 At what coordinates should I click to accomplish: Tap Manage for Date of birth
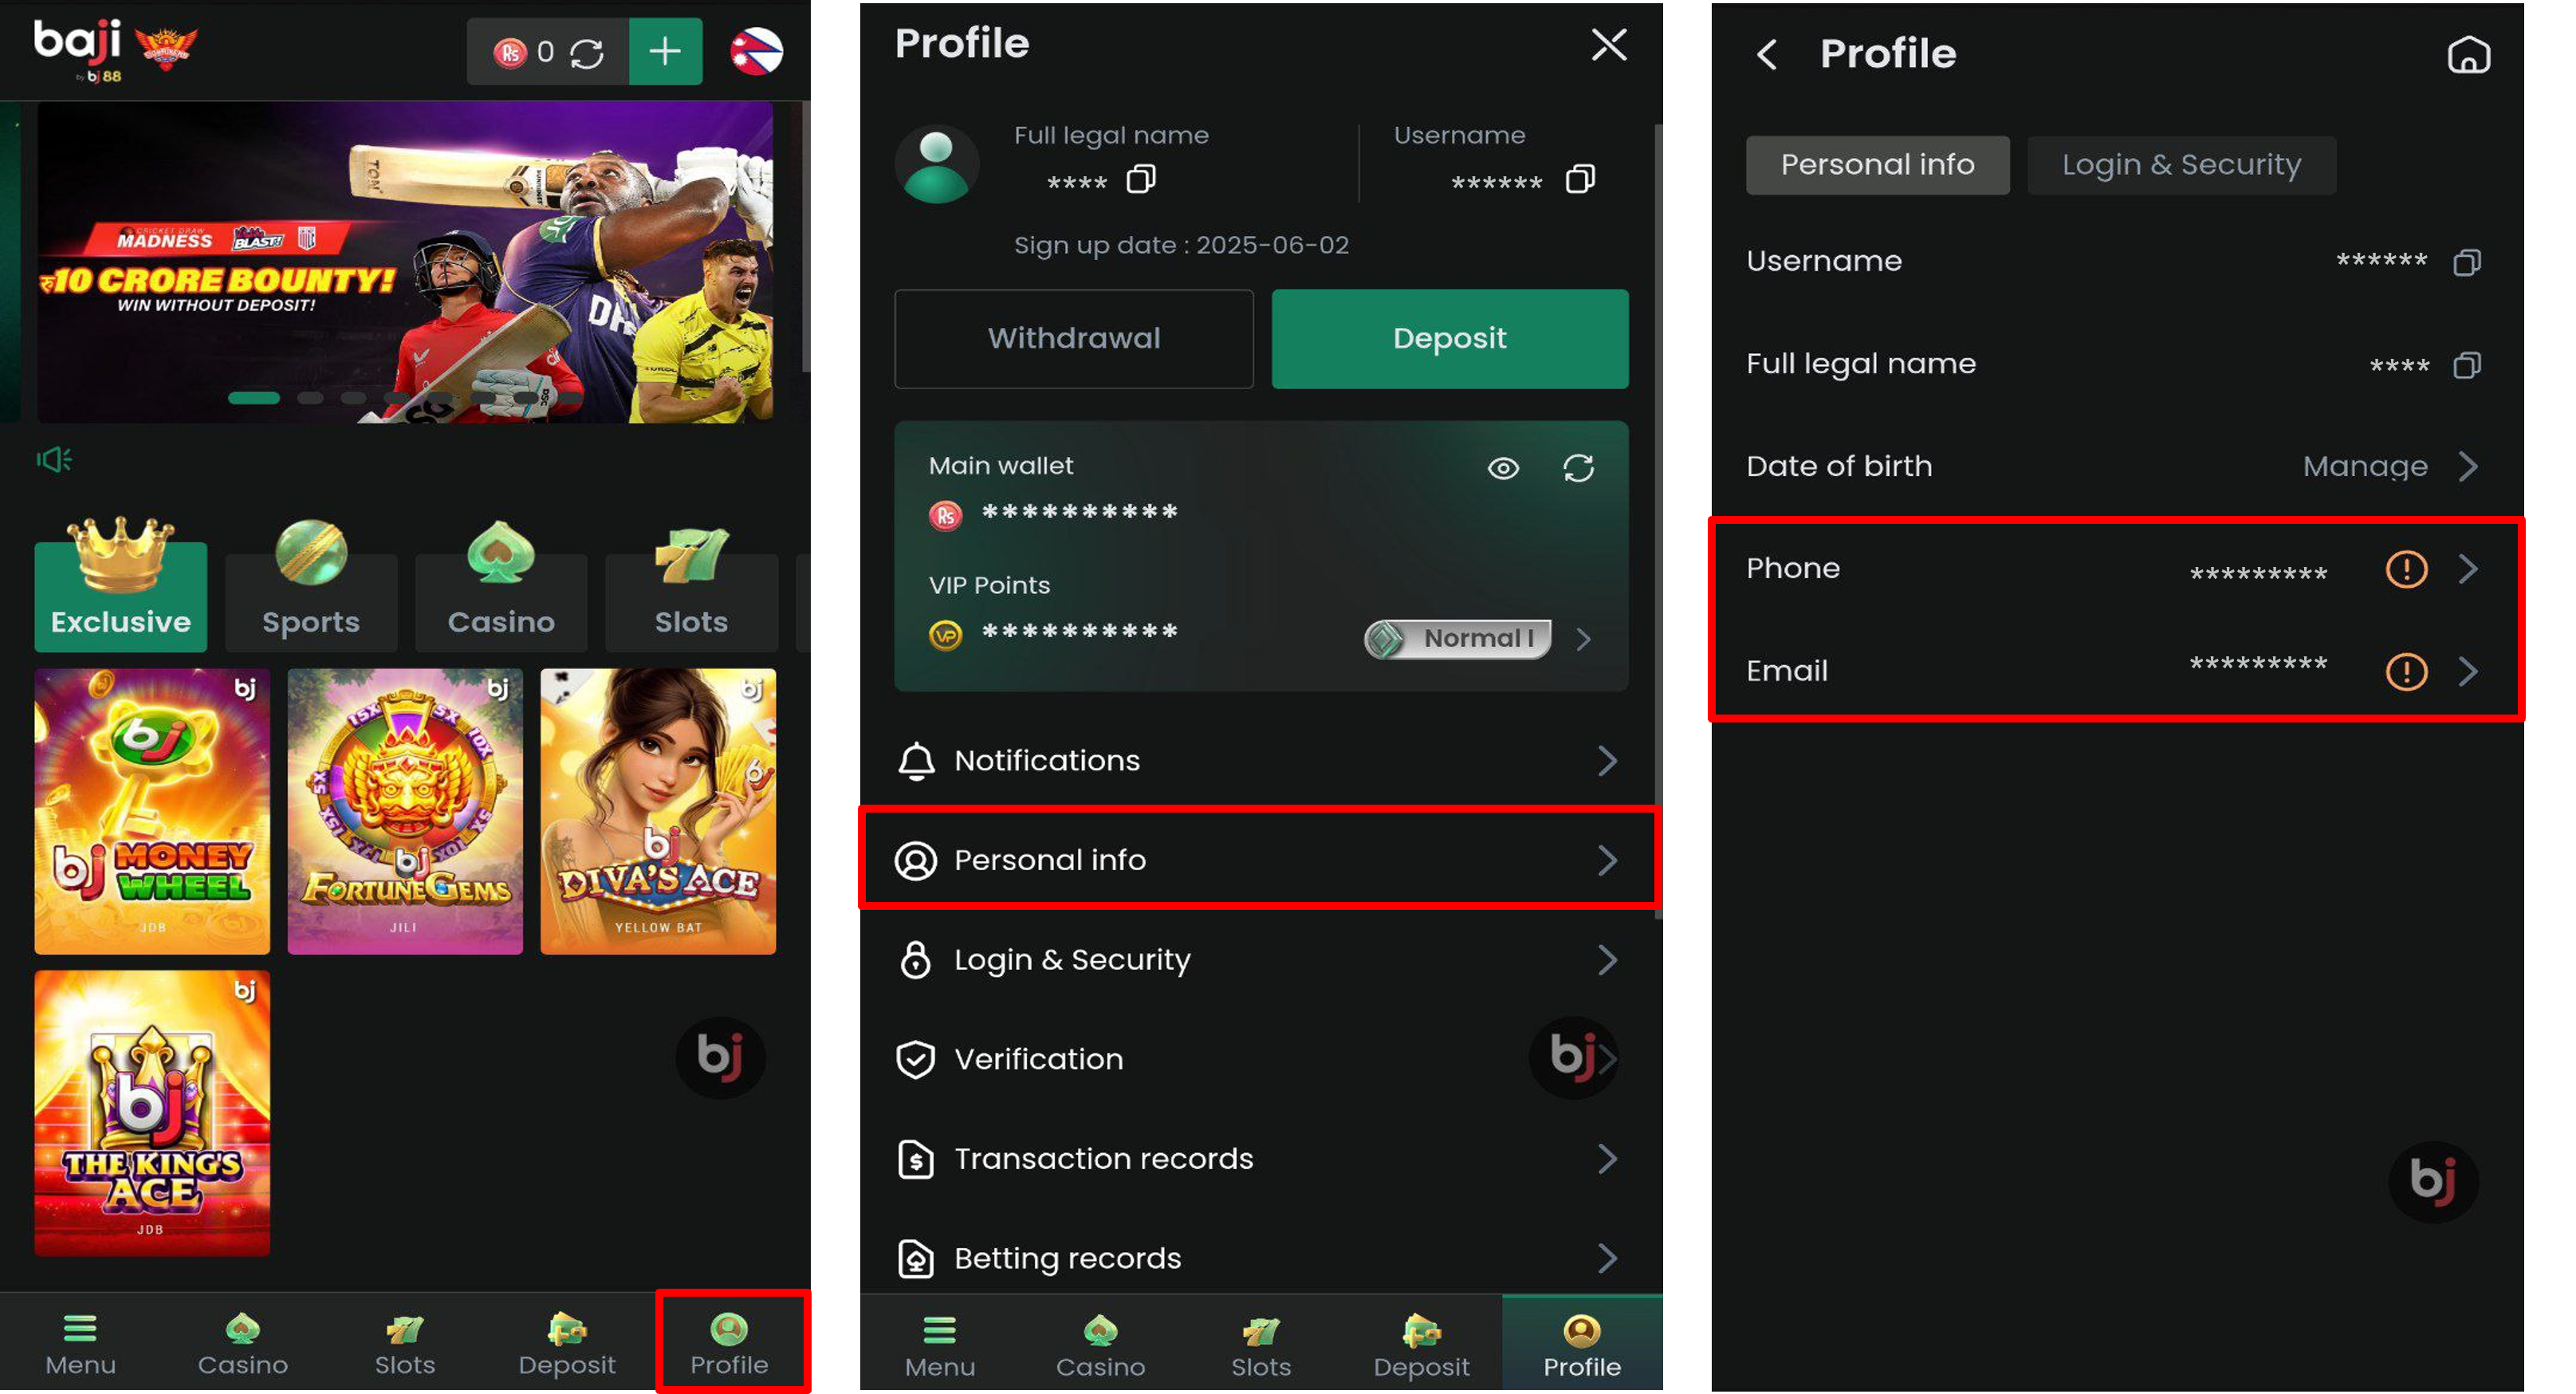[x=2365, y=466]
